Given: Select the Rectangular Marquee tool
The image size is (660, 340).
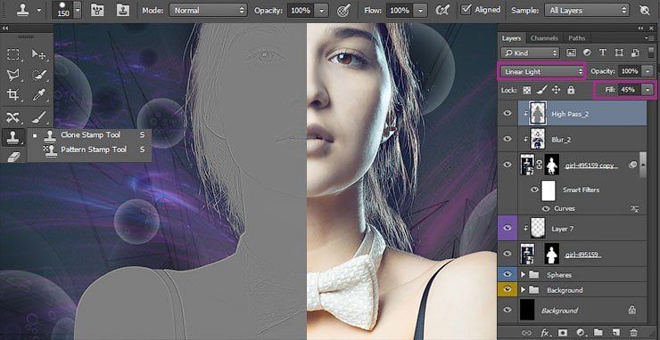Looking at the screenshot, I should (13, 54).
